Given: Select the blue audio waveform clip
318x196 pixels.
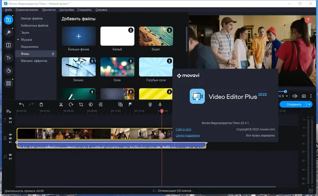Looking at the screenshot, I should pyautogui.click(x=111, y=145).
